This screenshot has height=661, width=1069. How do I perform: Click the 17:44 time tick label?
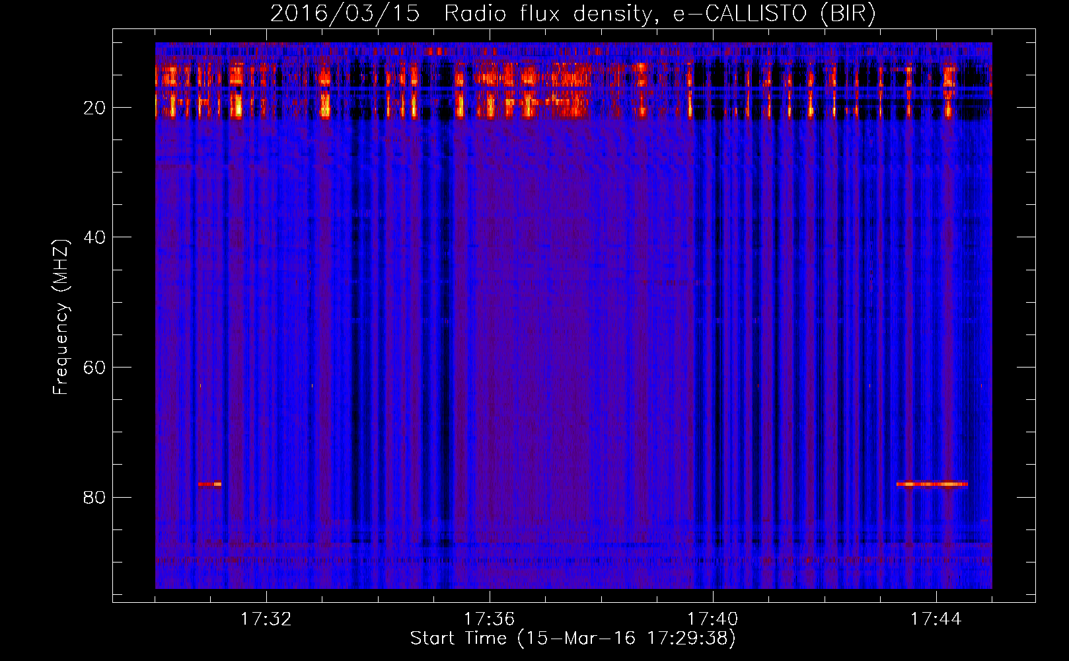pos(936,619)
